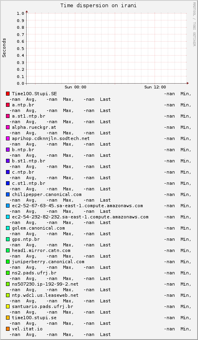Click the purple swatch next to b.ntp.br
This screenshot has width=198, height=340.
(x=8, y=150)
